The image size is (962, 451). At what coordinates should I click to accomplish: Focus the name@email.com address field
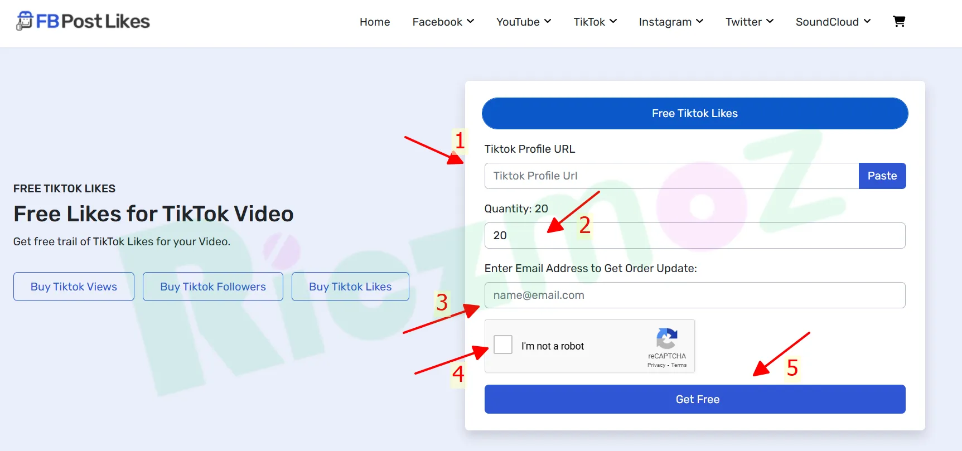coord(695,295)
